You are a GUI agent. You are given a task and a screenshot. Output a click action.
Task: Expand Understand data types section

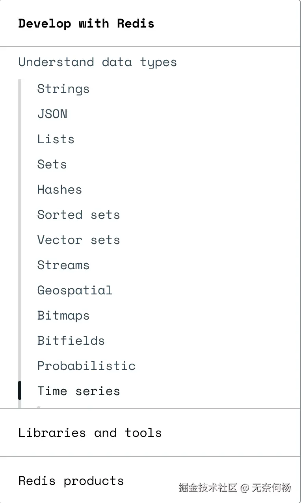[x=97, y=62]
